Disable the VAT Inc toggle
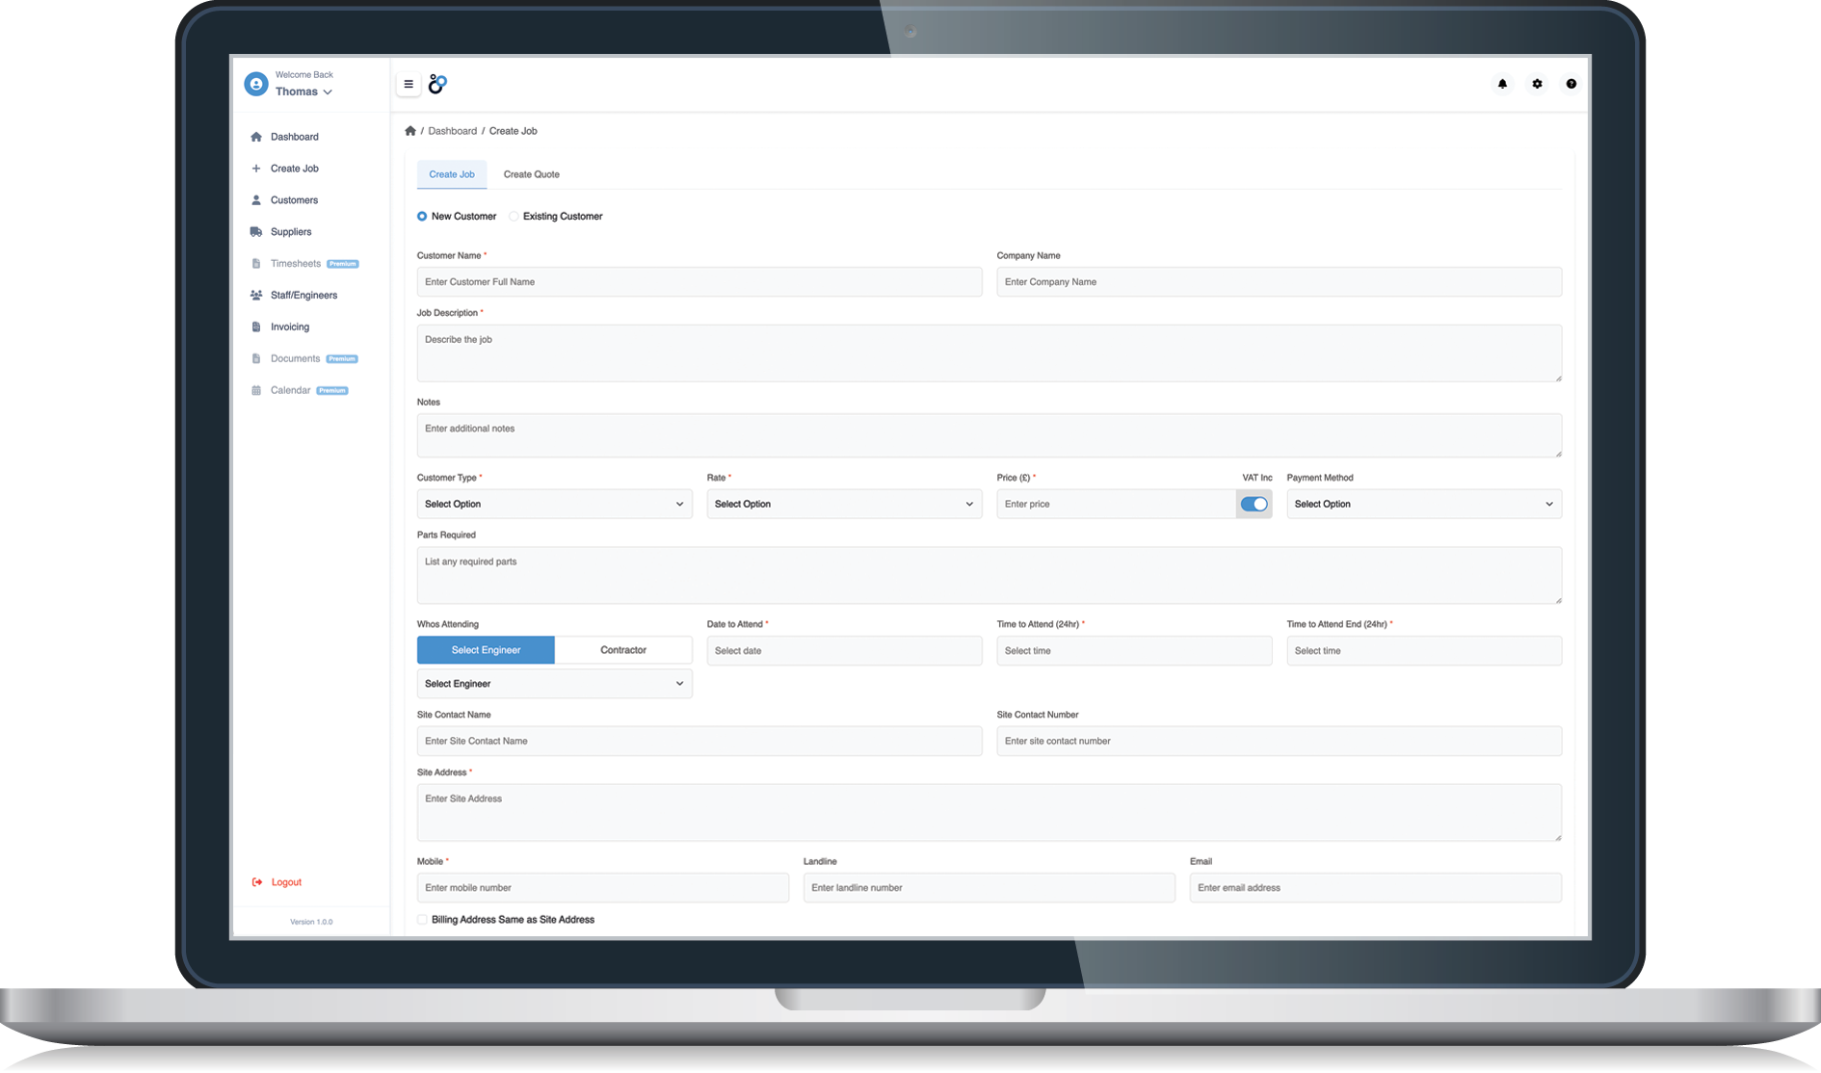This screenshot has height=1073, width=1821. pyautogui.click(x=1254, y=504)
